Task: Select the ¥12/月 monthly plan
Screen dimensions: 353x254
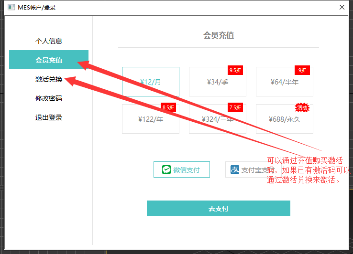Action: pos(151,82)
